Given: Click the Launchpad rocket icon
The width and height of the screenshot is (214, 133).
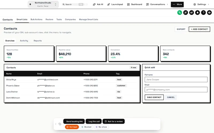Looking at the screenshot, I should click(x=109, y=4).
